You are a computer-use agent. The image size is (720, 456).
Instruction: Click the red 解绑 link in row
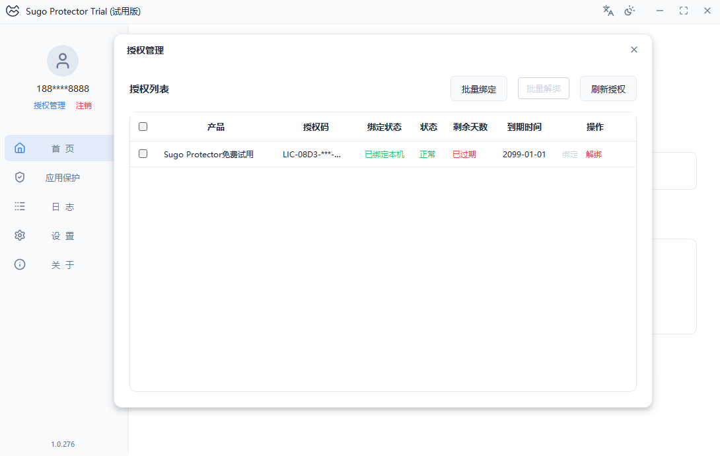tap(594, 155)
